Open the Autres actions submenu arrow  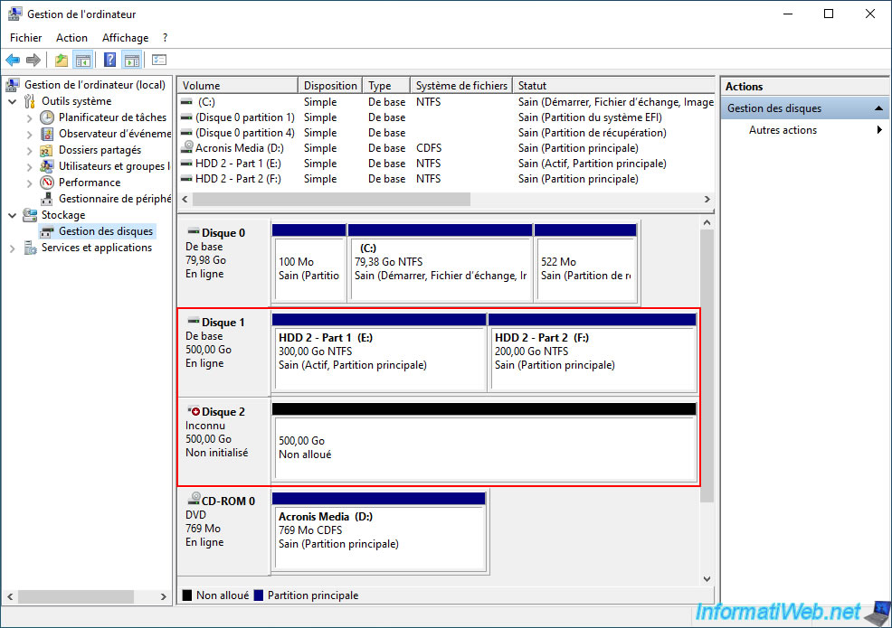click(x=878, y=130)
